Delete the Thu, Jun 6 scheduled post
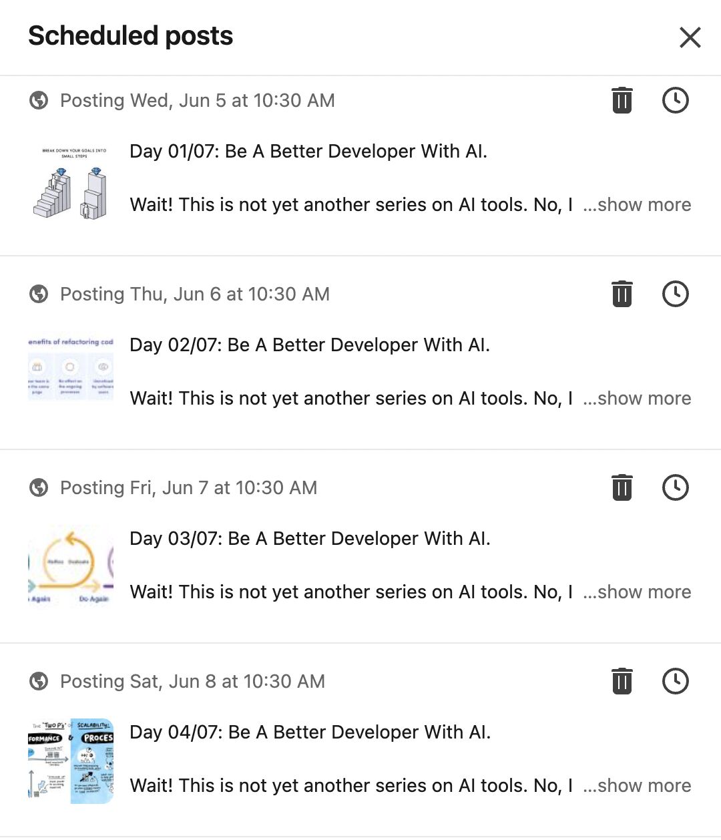The height and width of the screenshot is (840, 721). click(x=622, y=294)
